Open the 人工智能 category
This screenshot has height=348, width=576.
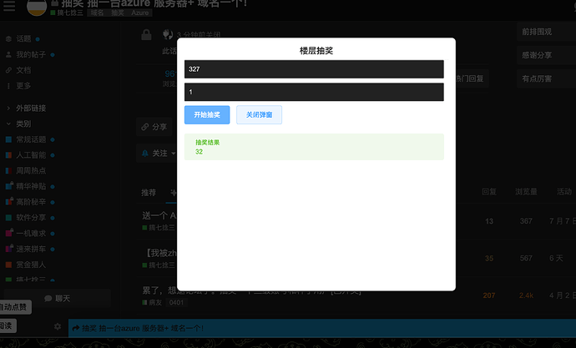(x=31, y=155)
